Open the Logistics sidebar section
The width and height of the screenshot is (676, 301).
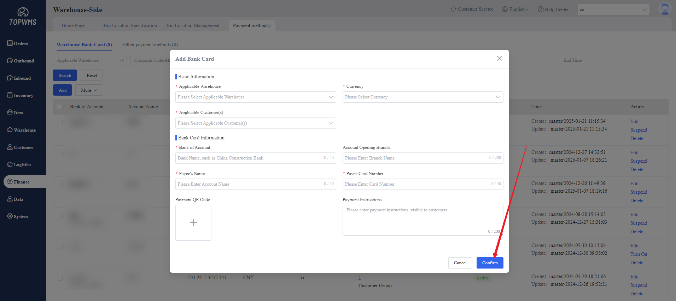(x=19, y=164)
